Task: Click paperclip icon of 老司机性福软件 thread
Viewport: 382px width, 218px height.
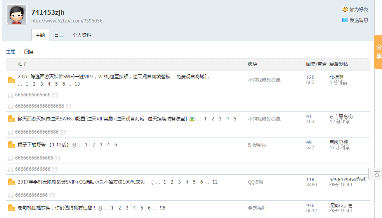Action: click(100, 208)
